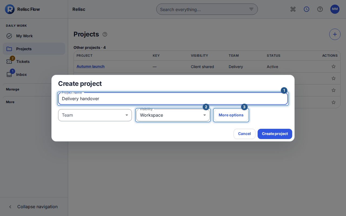346x216 pixels.
Task: Open the Visibility dropdown set to Workspace
Action: point(173,115)
